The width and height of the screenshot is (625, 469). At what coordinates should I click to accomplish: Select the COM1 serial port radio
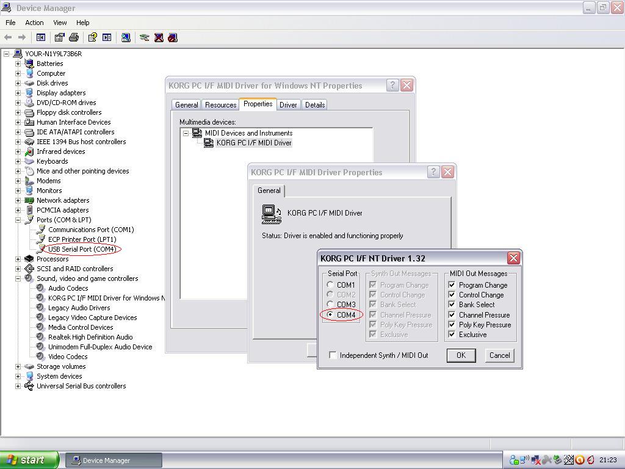pyautogui.click(x=330, y=285)
